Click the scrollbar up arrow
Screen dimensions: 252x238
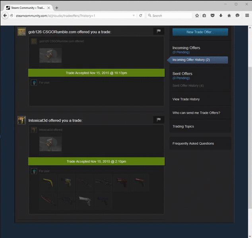[x=250, y=28]
